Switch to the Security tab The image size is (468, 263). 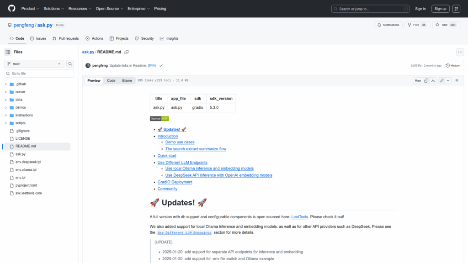pos(144,38)
